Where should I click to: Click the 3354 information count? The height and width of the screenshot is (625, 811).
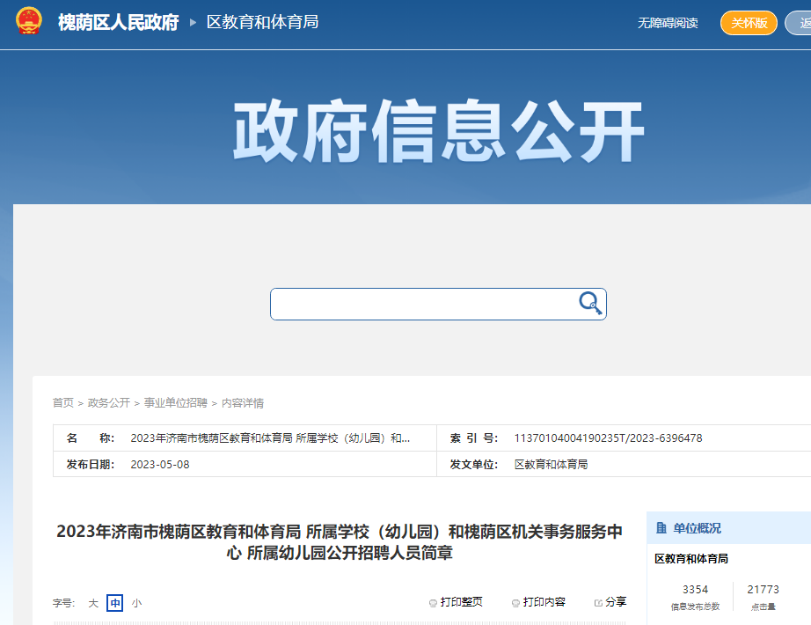[695, 589]
